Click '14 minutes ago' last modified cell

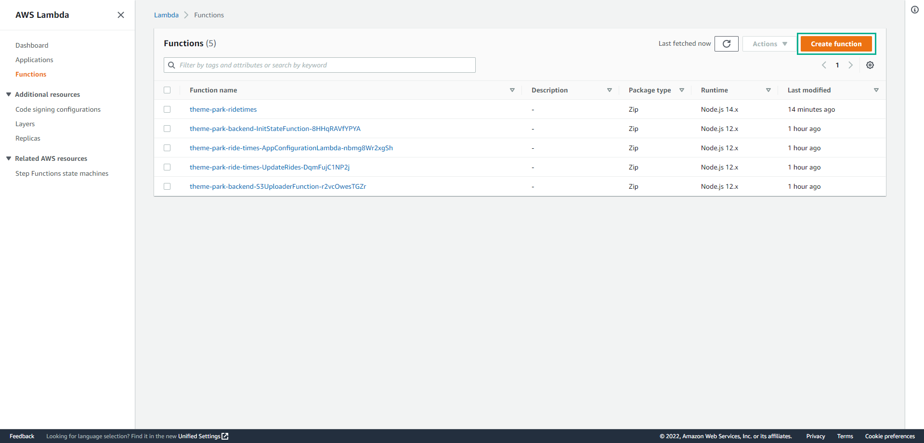point(811,109)
